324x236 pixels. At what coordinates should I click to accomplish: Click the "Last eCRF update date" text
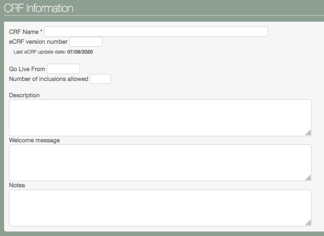click(39, 52)
